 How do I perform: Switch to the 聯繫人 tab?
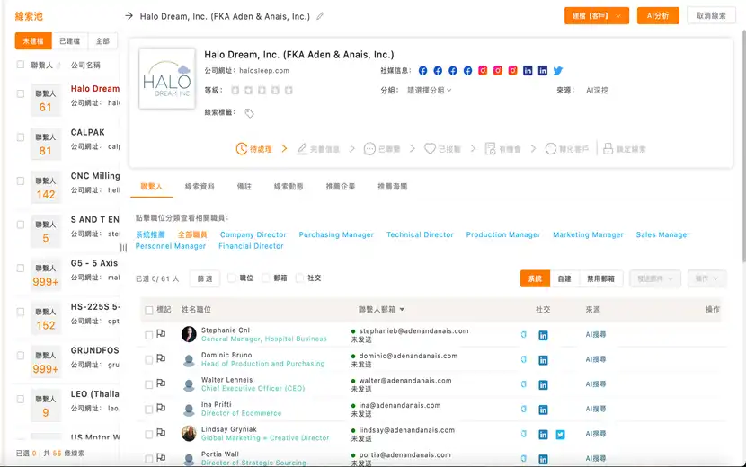pos(151,187)
